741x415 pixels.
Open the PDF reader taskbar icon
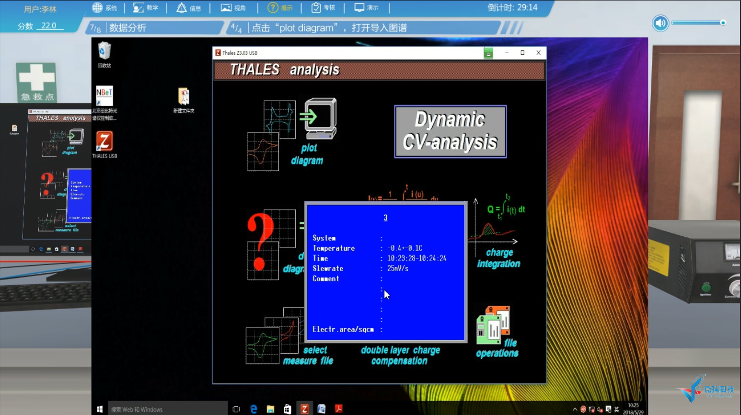point(338,409)
